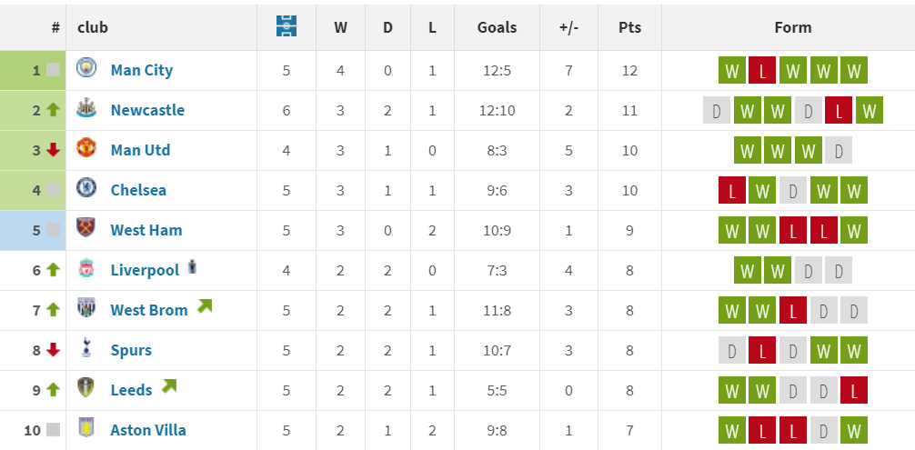Click the promoted arrow icon beside Leeds
The width and height of the screenshot is (915, 450).
[x=169, y=385]
